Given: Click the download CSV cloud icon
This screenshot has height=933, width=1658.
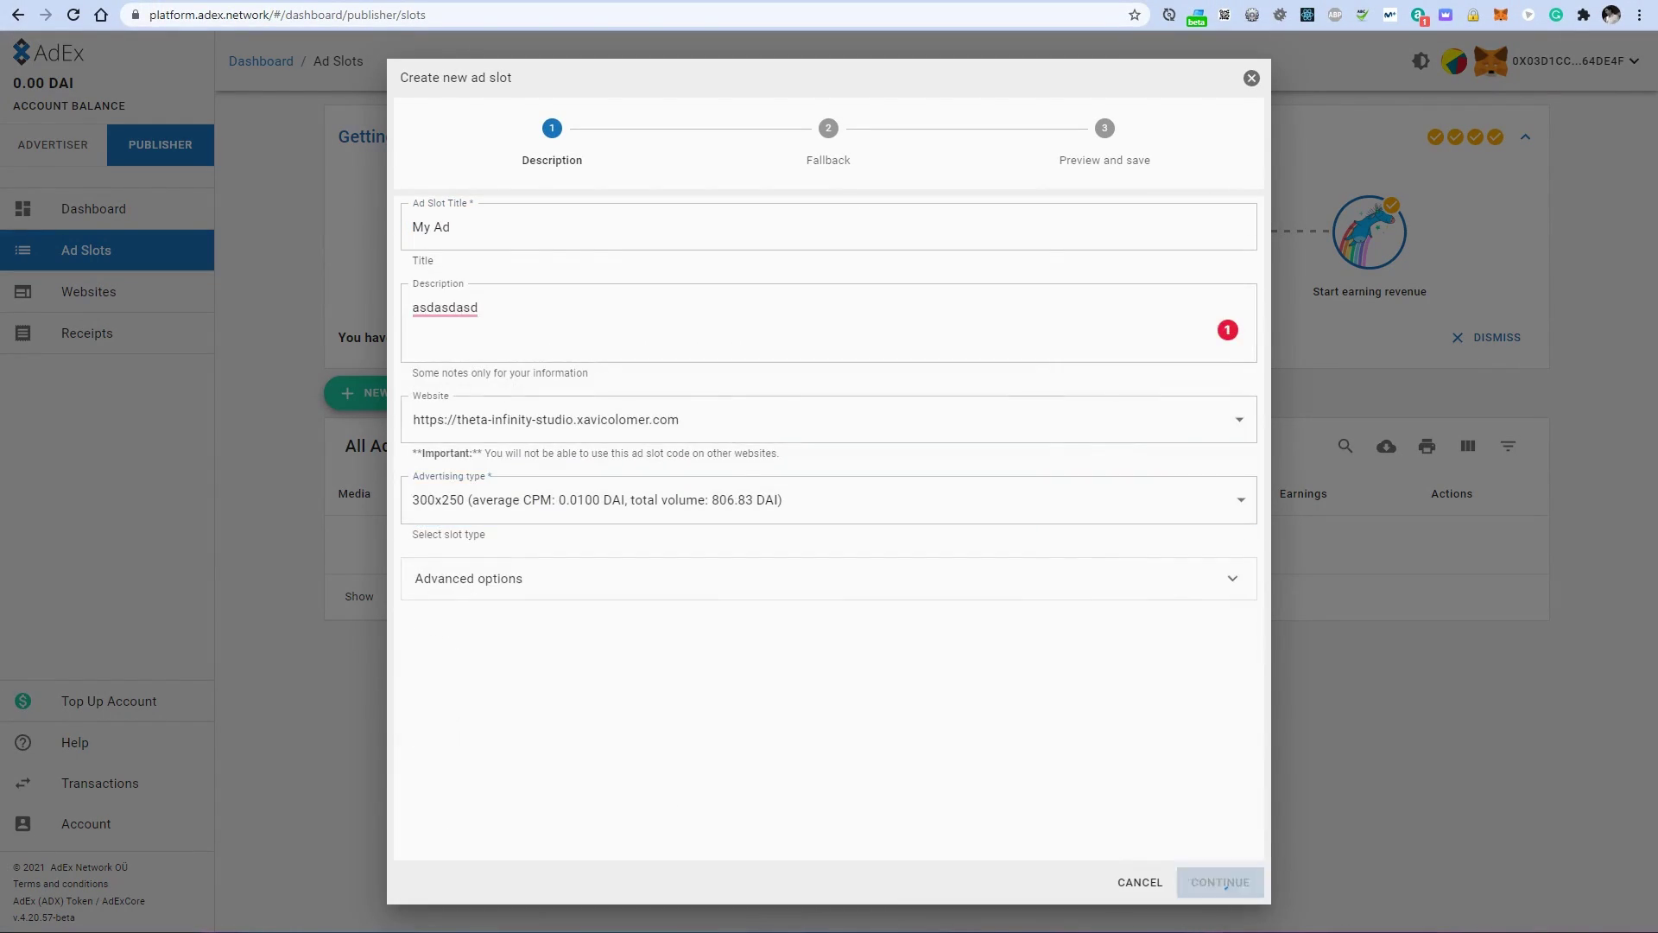Looking at the screenshot, I should tap(1386, 447).
